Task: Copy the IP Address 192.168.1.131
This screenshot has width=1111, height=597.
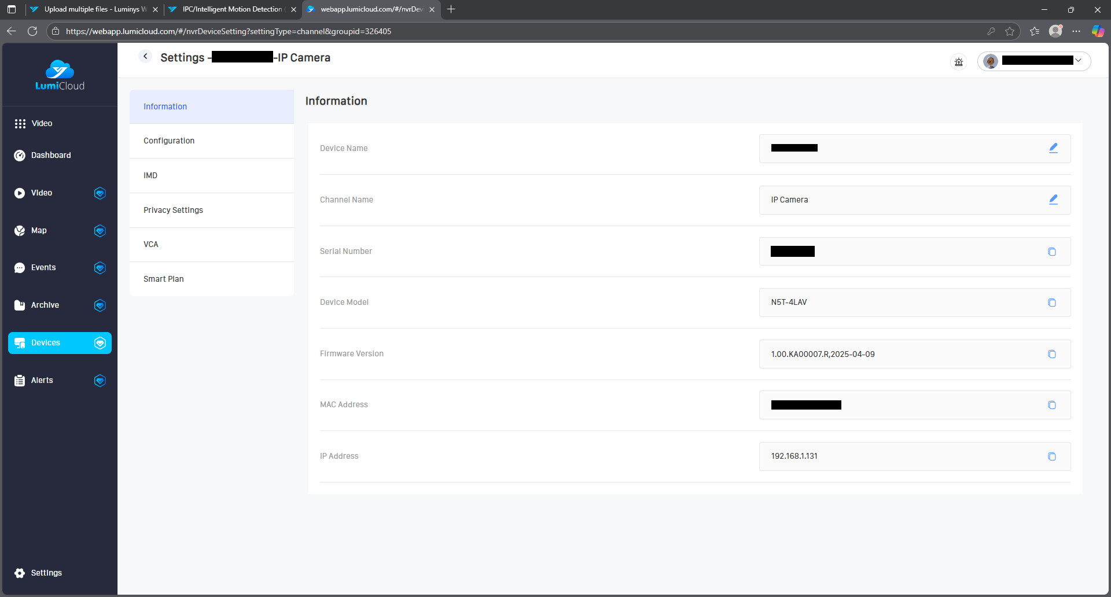Action: coord(1051,456)
